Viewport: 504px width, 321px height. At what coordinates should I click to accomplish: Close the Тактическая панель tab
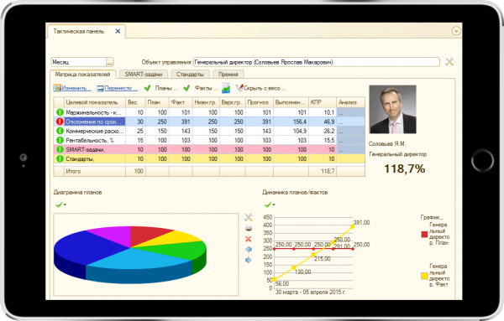point(118,31)
